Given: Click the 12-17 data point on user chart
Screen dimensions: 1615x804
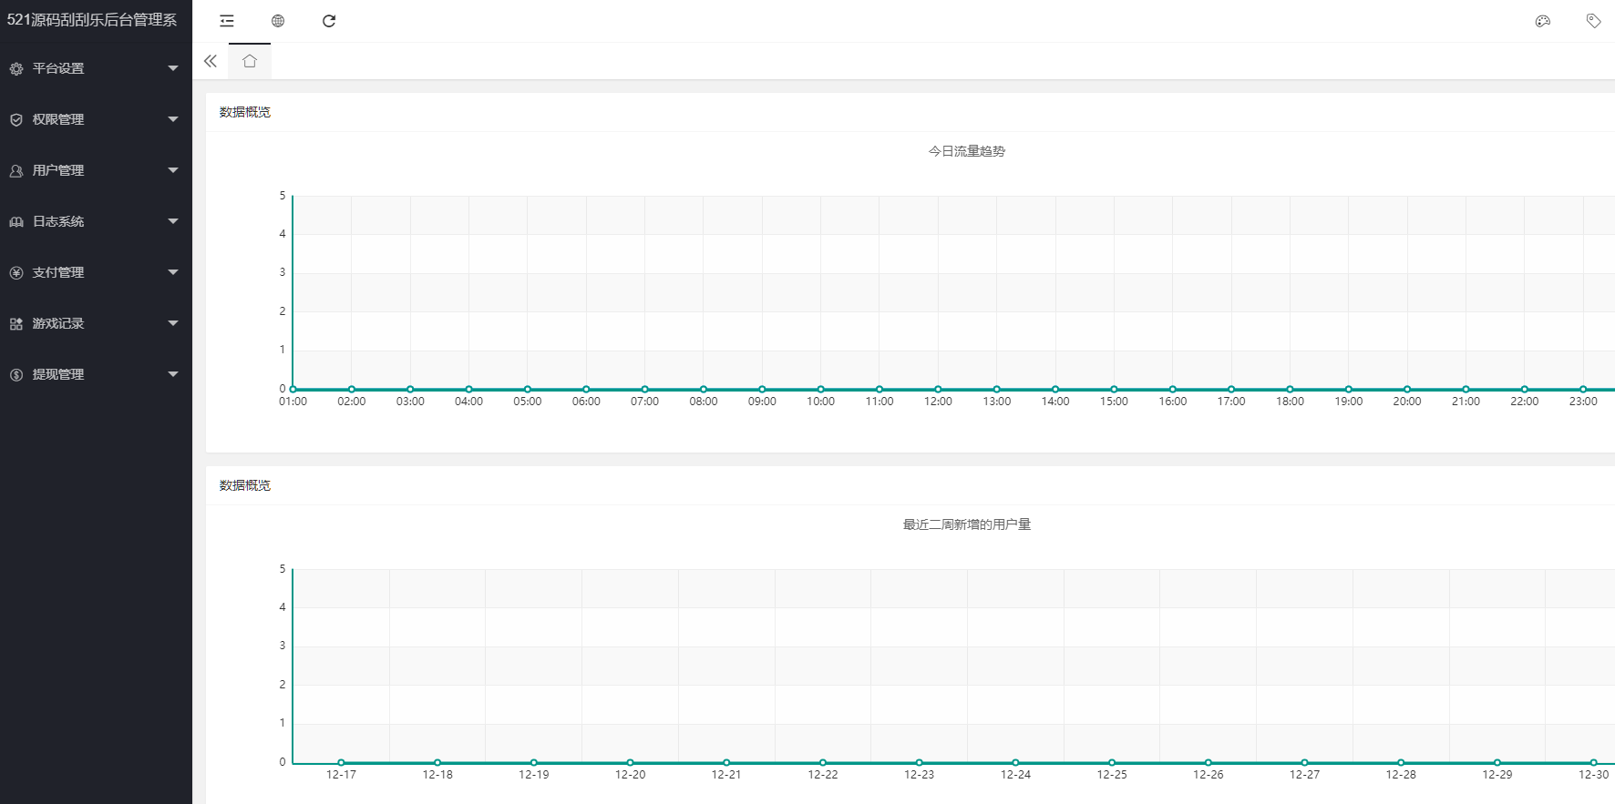Looking at the screenshot, I should 341,763.
